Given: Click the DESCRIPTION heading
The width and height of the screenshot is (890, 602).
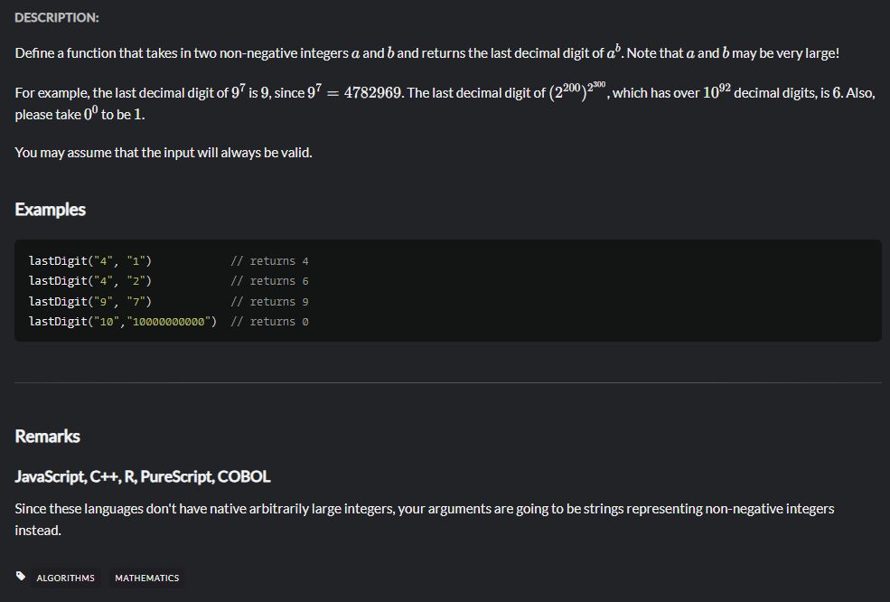Looking at the screenshot, I should [57, 17].
